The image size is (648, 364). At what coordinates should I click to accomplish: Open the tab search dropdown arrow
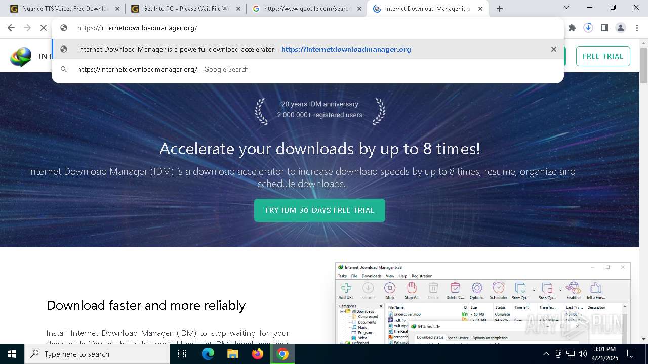pyautogui.click(x=566, y=8)
